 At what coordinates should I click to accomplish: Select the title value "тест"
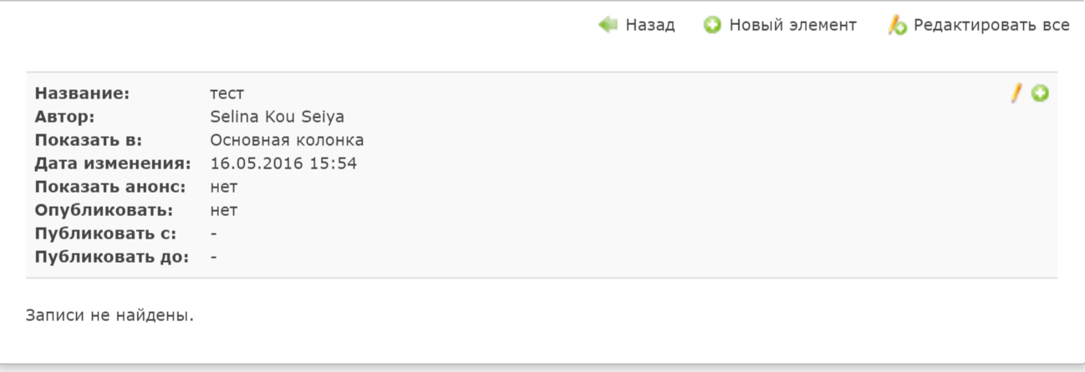[x=227, y=93]
